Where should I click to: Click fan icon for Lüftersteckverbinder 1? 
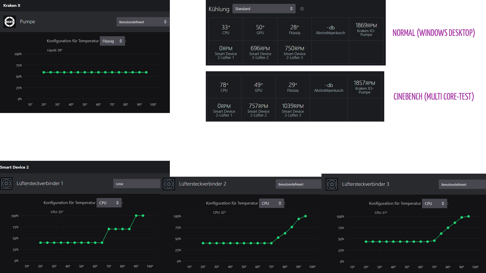[6, 184]
